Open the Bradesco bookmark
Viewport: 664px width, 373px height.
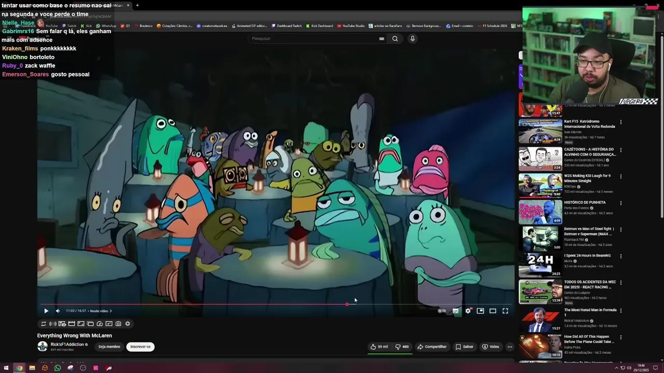tap(143, 25)
